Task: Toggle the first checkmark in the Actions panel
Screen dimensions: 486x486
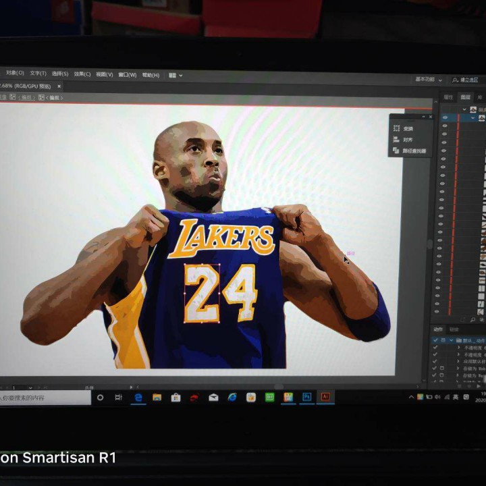Action: (x=435, y=340)
